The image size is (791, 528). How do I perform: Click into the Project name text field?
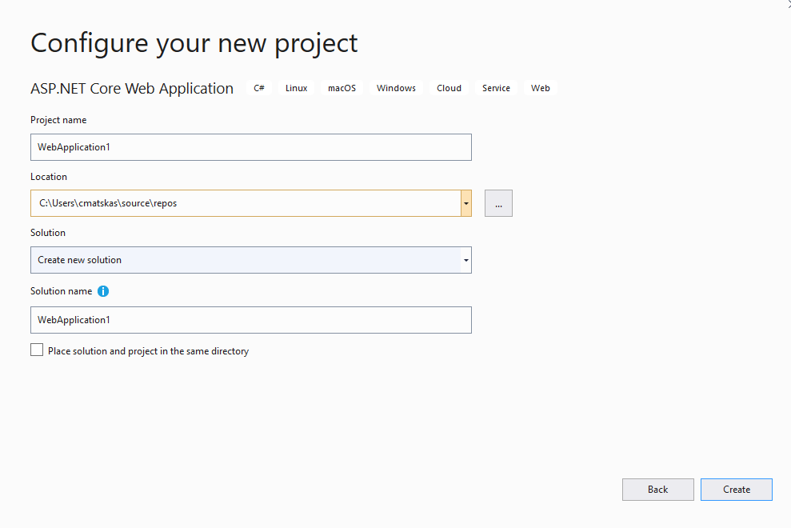pyautogui.click(x=250, y=147)
